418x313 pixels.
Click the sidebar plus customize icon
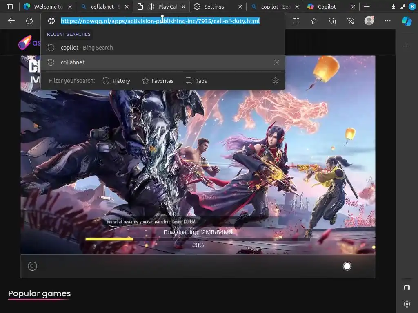click(407, 46)
